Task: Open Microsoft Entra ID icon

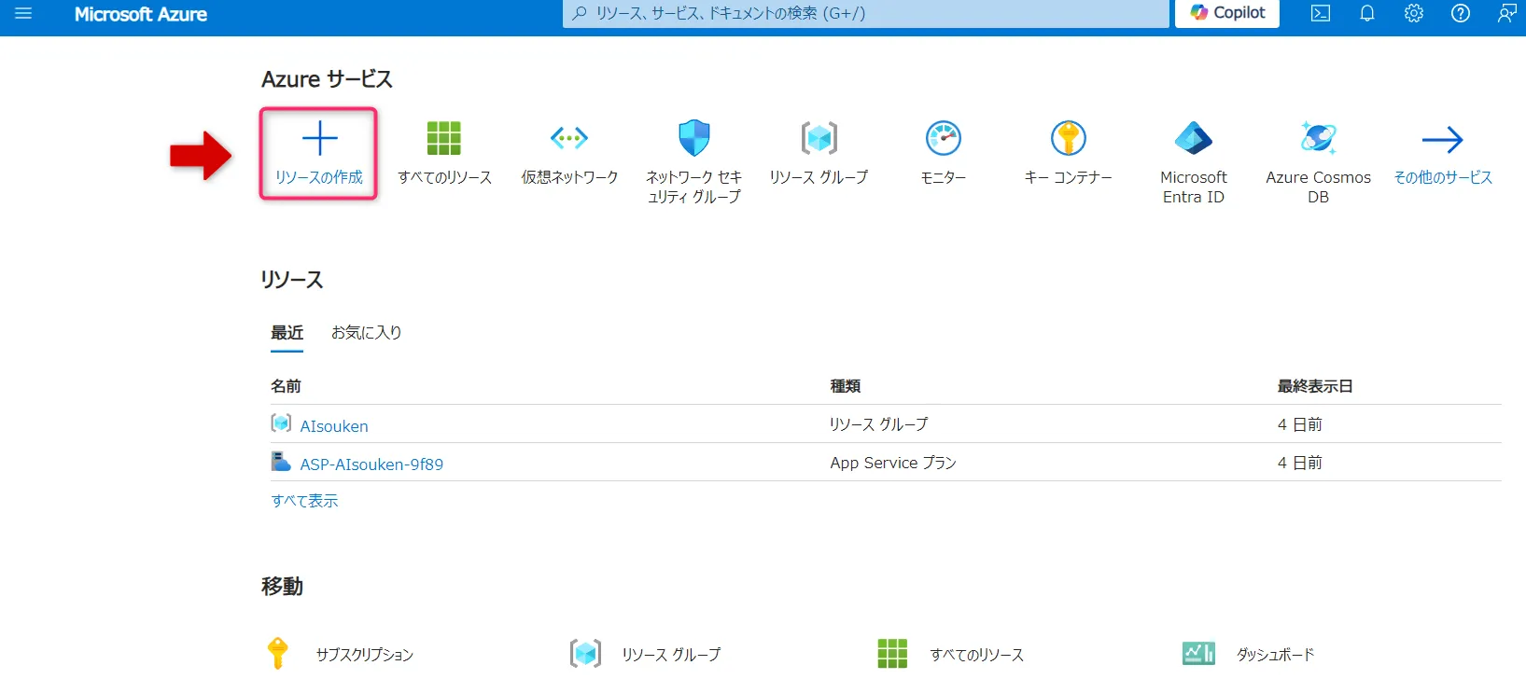Action: 1193,138
